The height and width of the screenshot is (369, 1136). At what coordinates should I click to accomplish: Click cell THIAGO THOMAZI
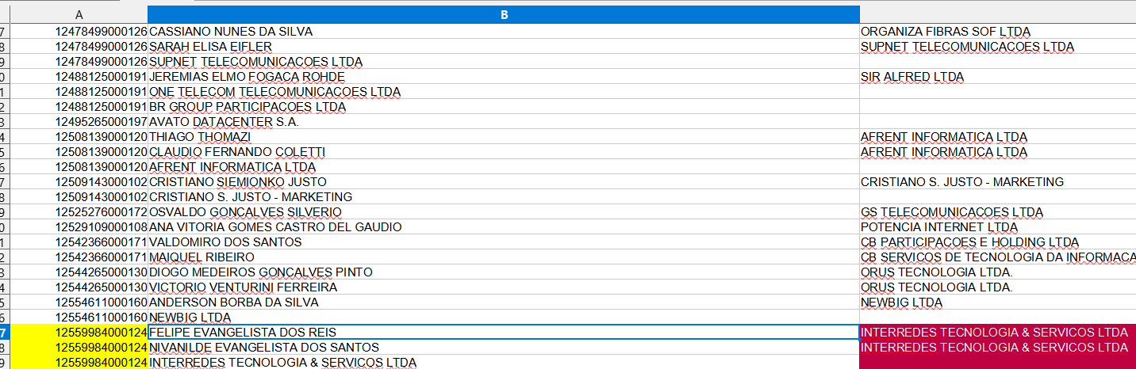pos(504,137)
